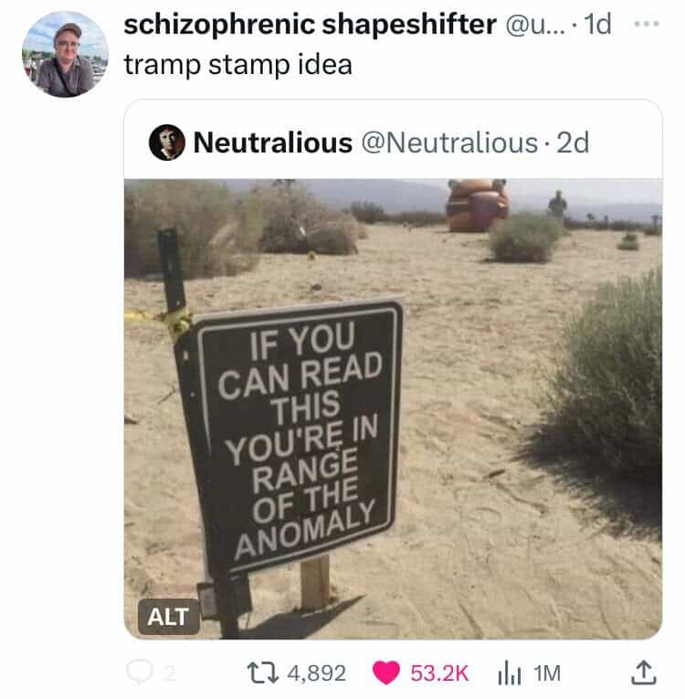Open the ALT image description badge

(x=168, y=617)
